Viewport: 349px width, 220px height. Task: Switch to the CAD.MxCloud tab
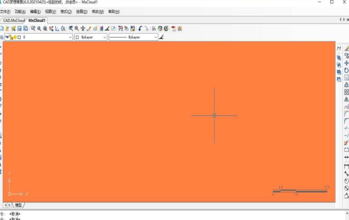[x=14, y=21]
